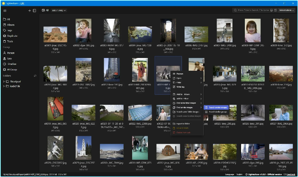The height and width of the screenshot is (177, 298).
Task: Select the guitar case thumbnail a0019
Action: tap(55, 109)
